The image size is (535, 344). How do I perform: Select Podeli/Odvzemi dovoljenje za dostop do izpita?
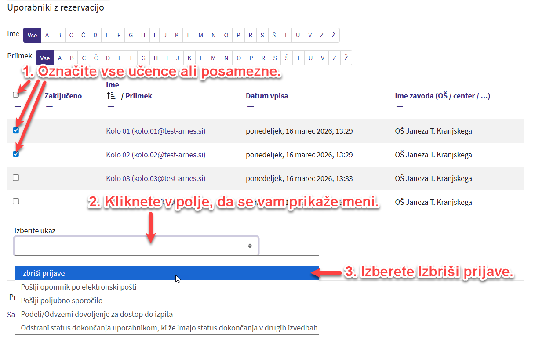tap(97, 315)
